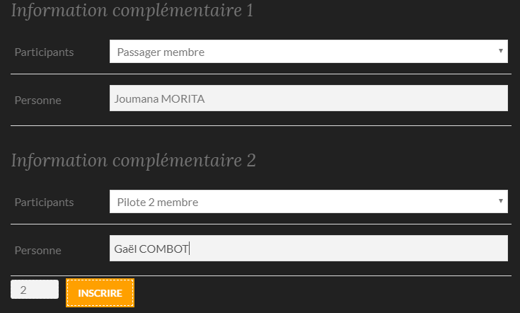Open the 'Pilote 2 membre' Participants dropdown
The width and height of the screenshot is (520, 313).
(308, 202)
